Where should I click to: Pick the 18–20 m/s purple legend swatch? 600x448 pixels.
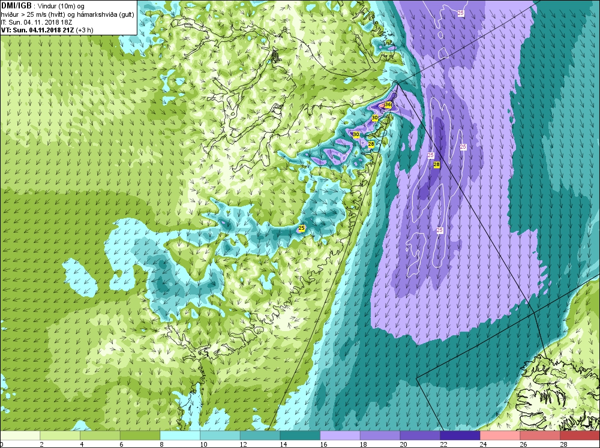(380, 435)
